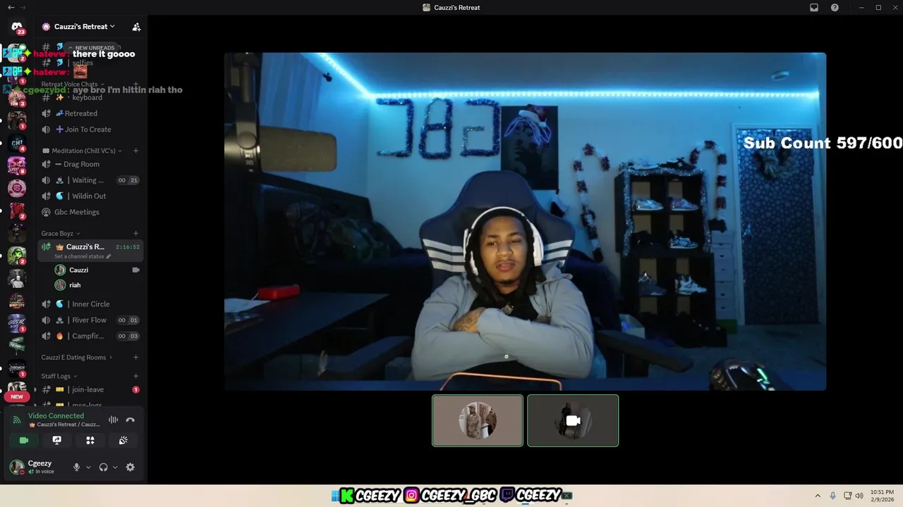Image resolution: width=903 pixels, height=507 pixels.
Task: Select the Cauzzi's R... active voice channel
Action: tap(90, 251)
